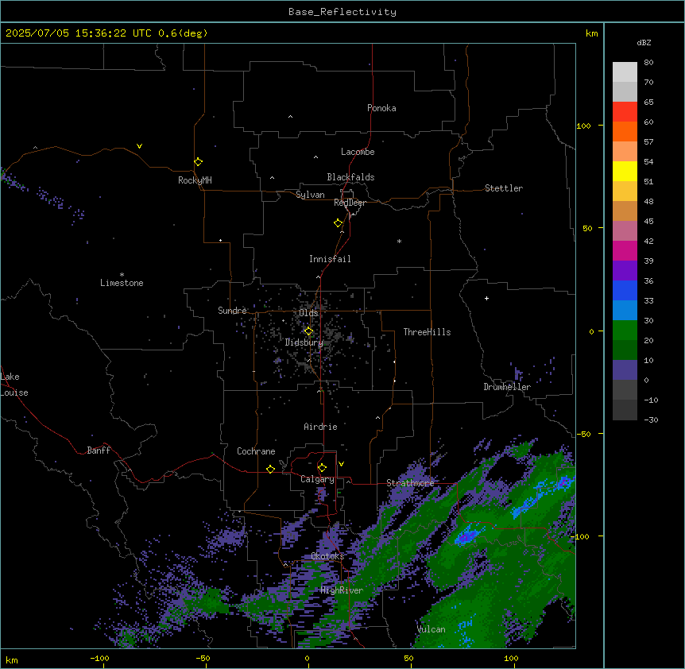Click the Stettler label
The height and width of the screenshot is (669, 685).
point(504,188)
